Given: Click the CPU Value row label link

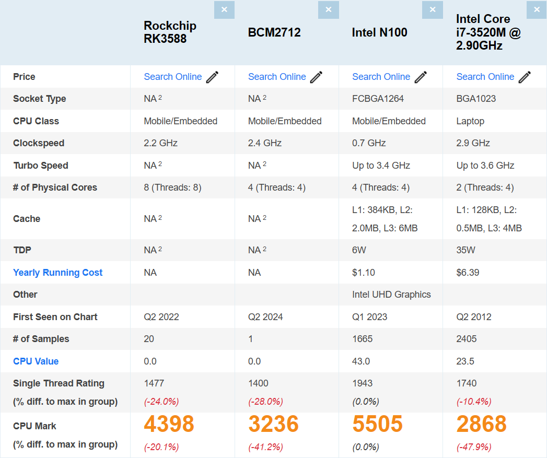Looking at the screenshot, I should [36, 361].
